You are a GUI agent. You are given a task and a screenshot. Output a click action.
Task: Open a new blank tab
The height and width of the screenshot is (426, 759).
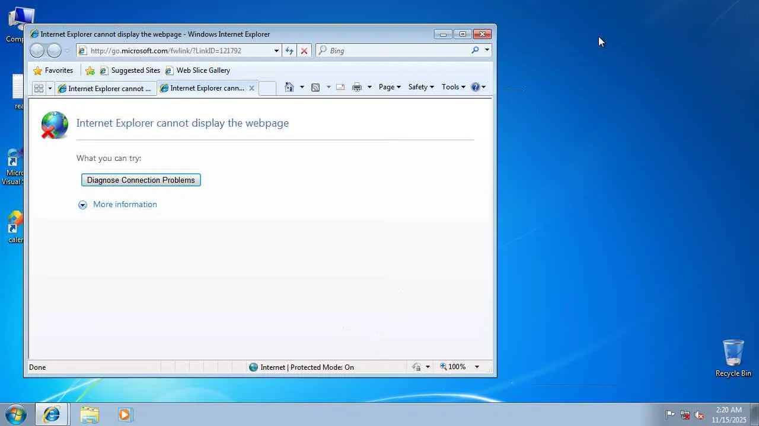click(267, 88)
